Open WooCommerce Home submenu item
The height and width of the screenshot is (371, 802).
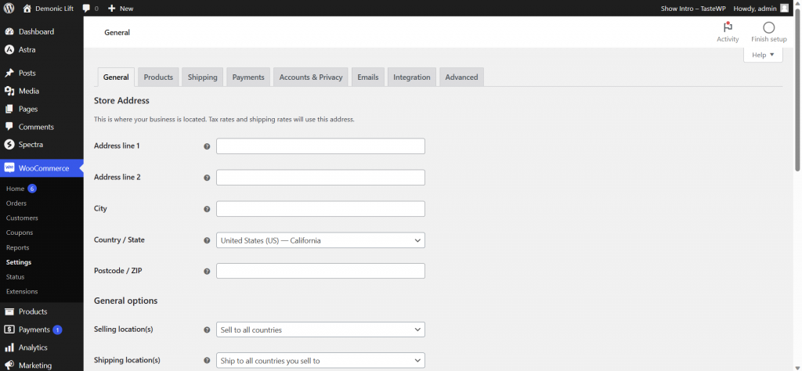16,189
